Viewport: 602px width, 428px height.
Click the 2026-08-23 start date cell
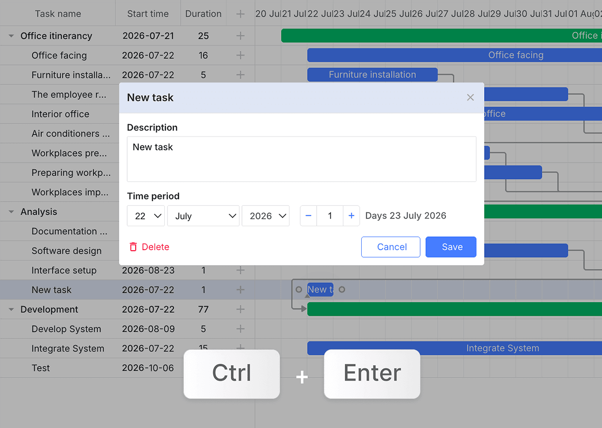(148, 271)
